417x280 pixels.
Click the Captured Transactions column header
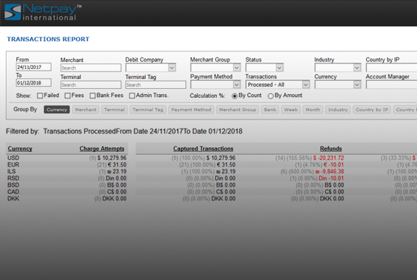(x=203, y=149)
